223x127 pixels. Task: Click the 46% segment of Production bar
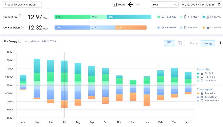tap(129, 17)
